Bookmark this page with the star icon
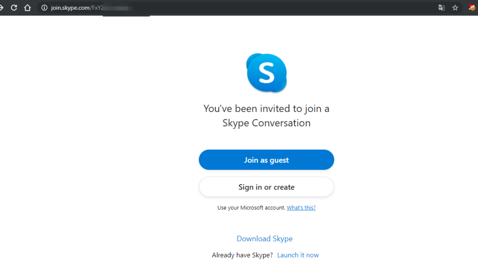This screenshot has height=270, width=478. point(455,7)
